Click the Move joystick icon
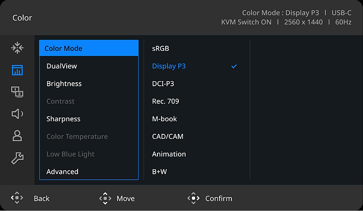This screenshot has height=211, width=363. pos(105,198)
